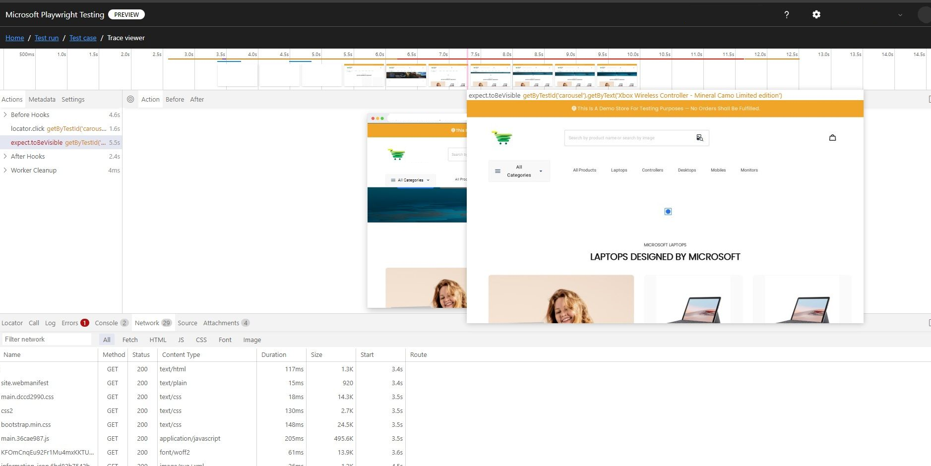Expand the After Hooks entry
The image size is (931, 466).
tap(5, 156)
